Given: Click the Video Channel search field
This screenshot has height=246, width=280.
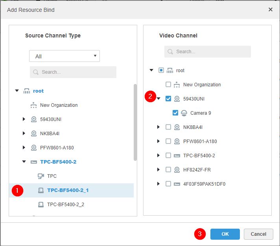Looking at the screenshot, I should tap(208, 52).
